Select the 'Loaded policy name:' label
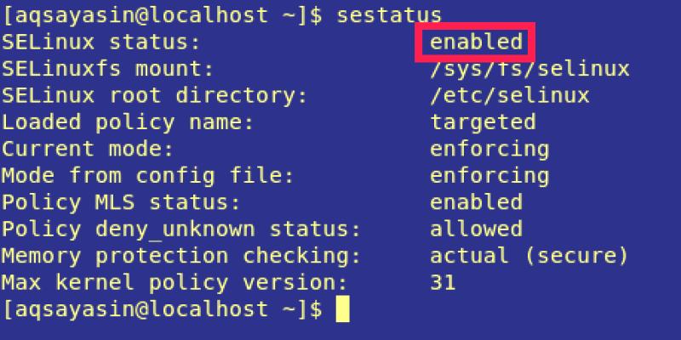This screenshot has height=340, width=681. click(x=129, y=122)
